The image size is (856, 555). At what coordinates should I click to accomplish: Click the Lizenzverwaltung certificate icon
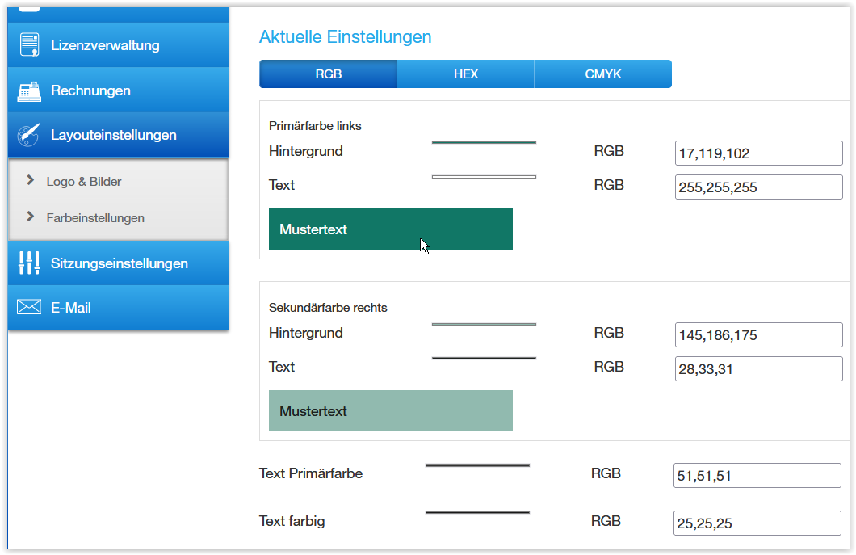point(29,45)
